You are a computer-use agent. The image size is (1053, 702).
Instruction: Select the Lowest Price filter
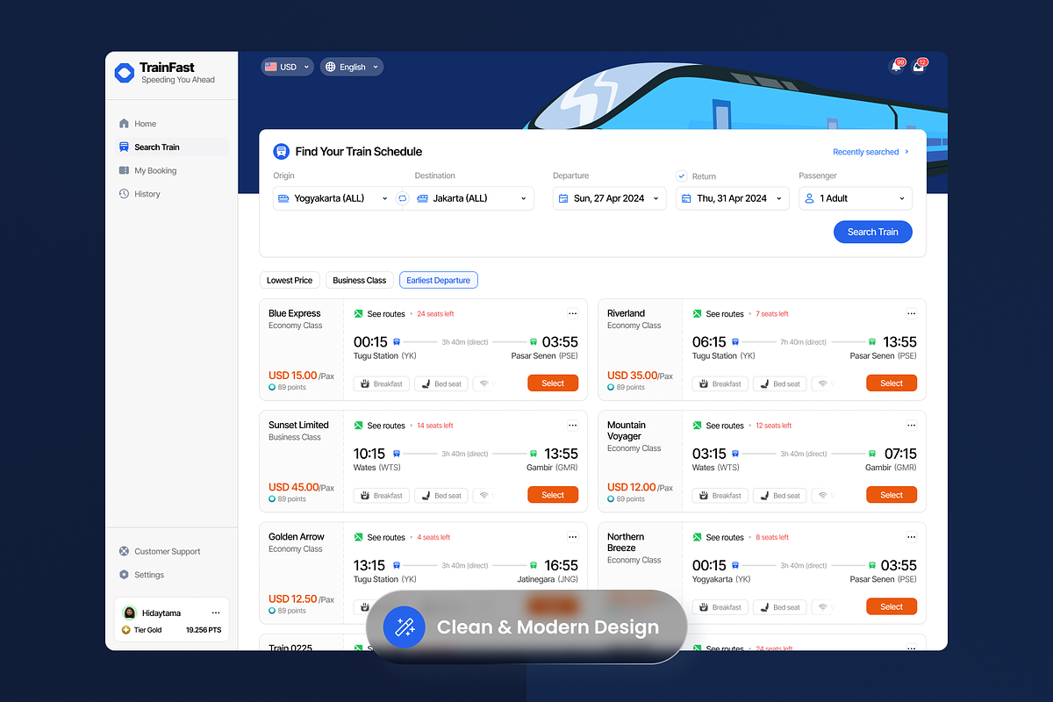point(290,280)
